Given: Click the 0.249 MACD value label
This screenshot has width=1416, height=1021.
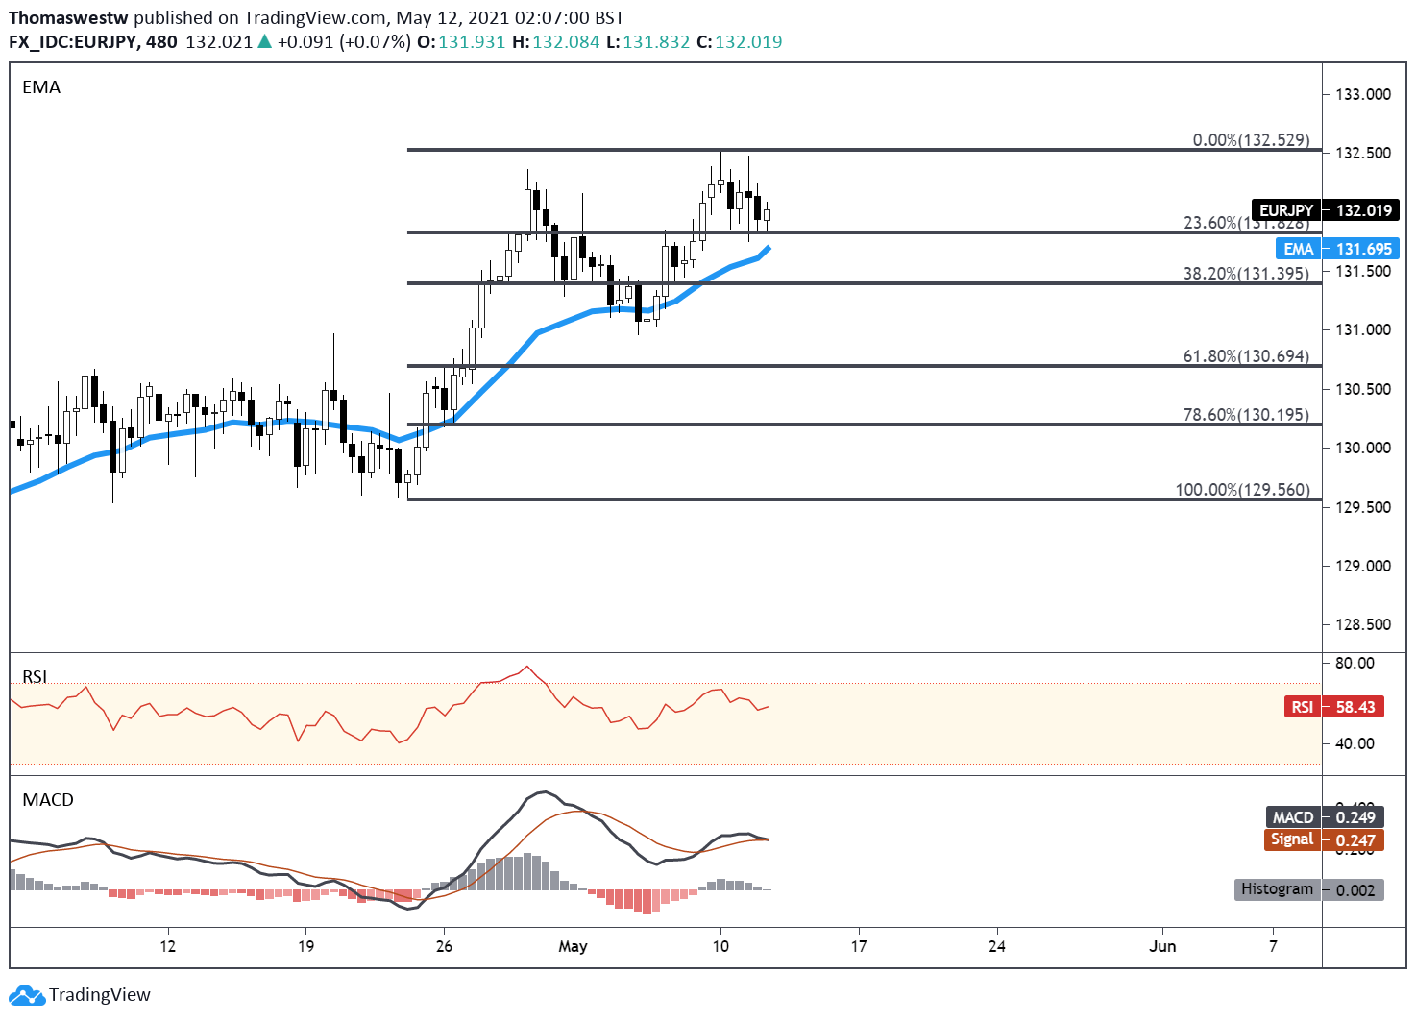Looking at the screenshot, I should (x=1355, y=817).
